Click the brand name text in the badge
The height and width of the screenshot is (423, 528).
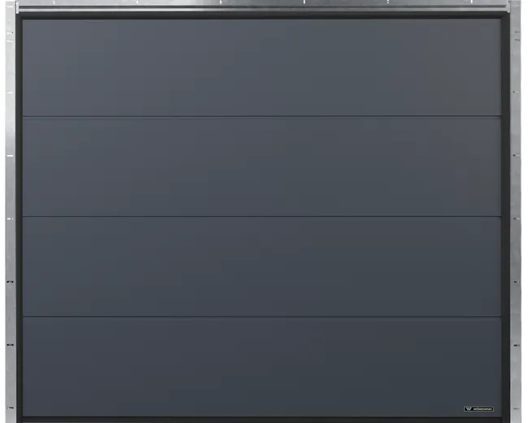tap(483, 409)
